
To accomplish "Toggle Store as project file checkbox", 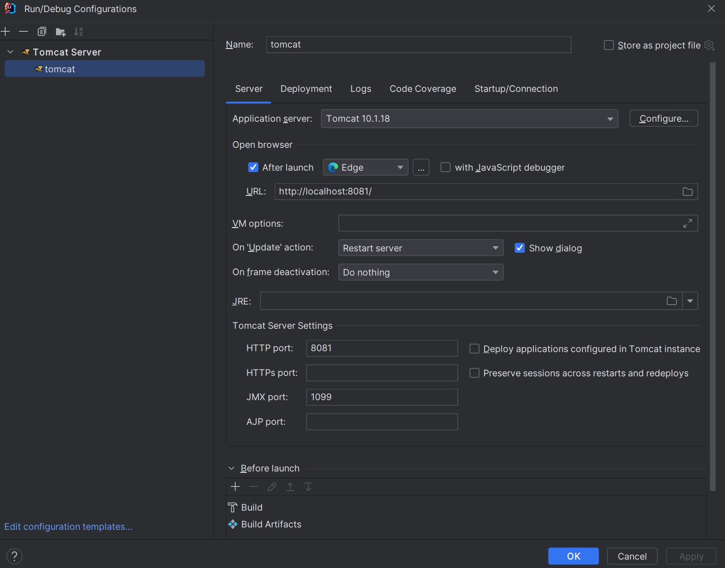I will [x=609, y=45].
